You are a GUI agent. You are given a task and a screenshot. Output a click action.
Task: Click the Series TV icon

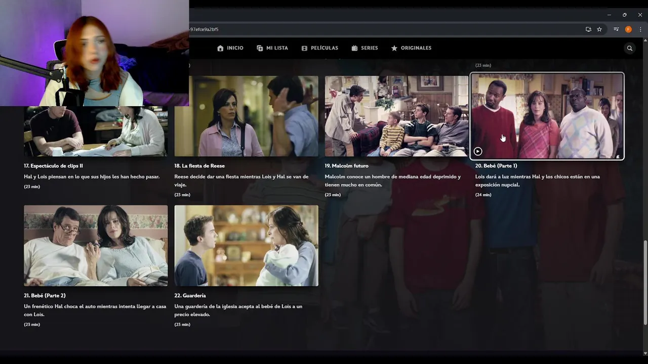pos(354,48)
